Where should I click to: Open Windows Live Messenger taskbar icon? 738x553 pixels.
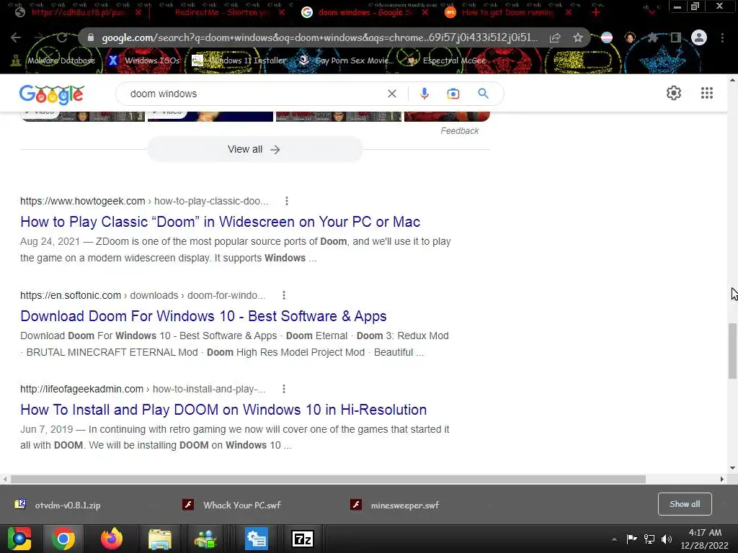click(x=205, y=539)
